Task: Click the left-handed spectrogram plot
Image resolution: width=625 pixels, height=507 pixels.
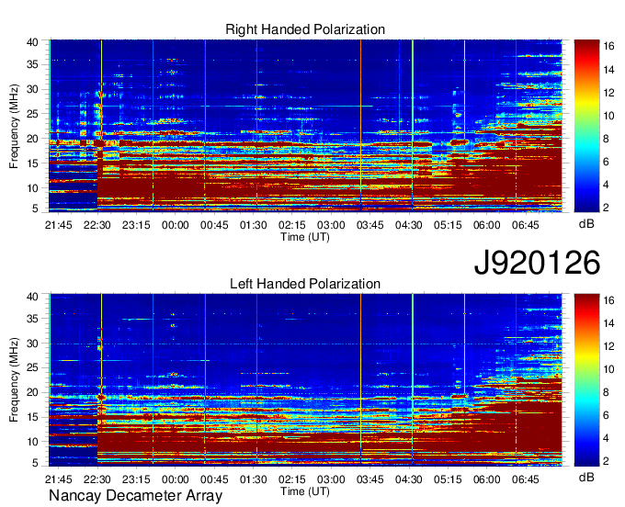Action: 306,379
